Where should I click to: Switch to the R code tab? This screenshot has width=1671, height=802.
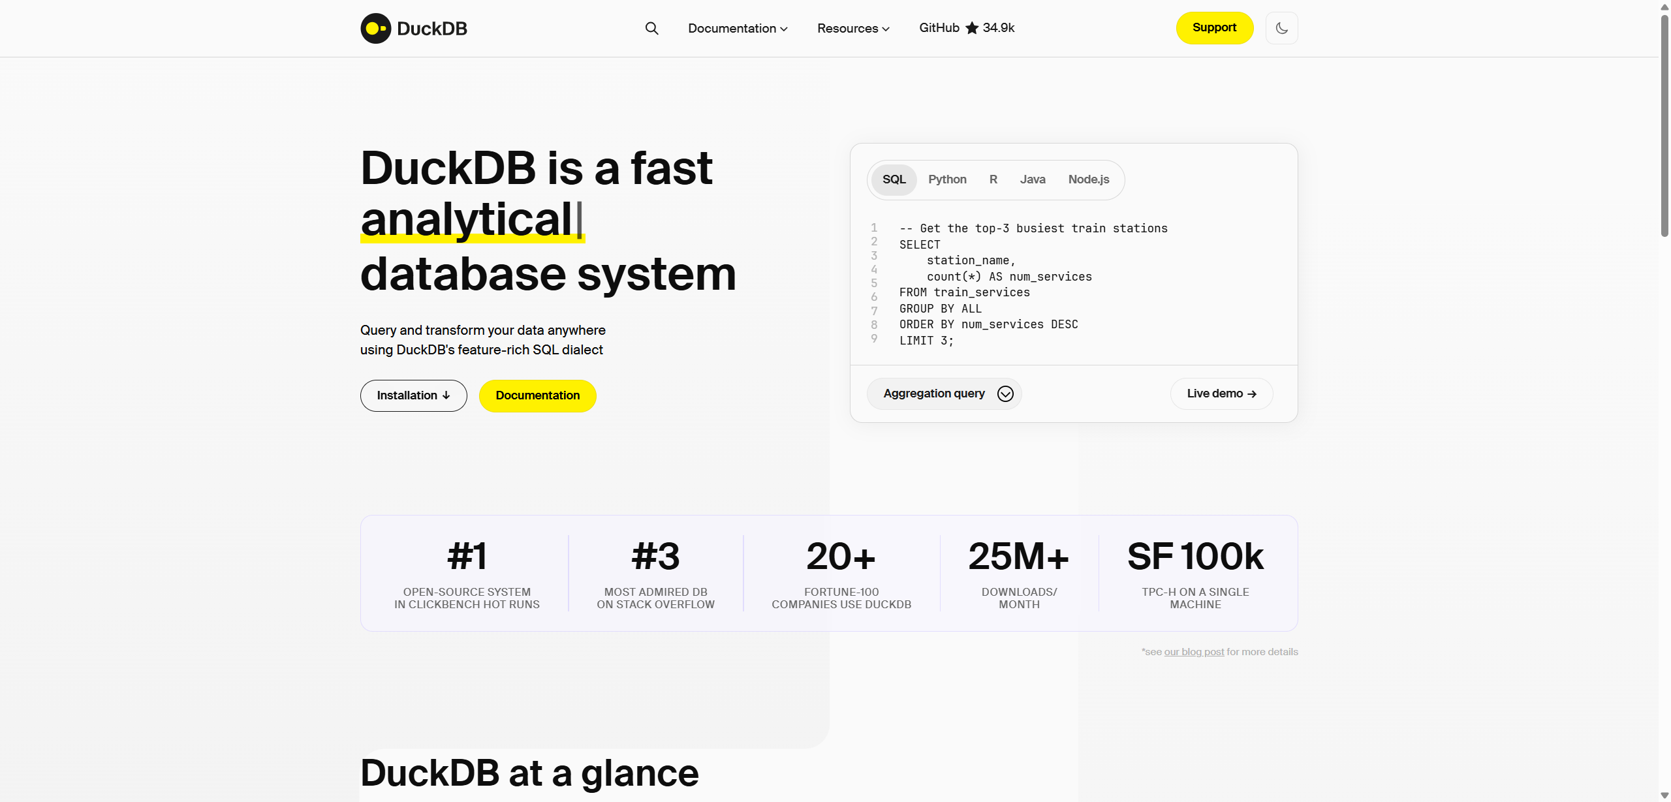(993, 179)
